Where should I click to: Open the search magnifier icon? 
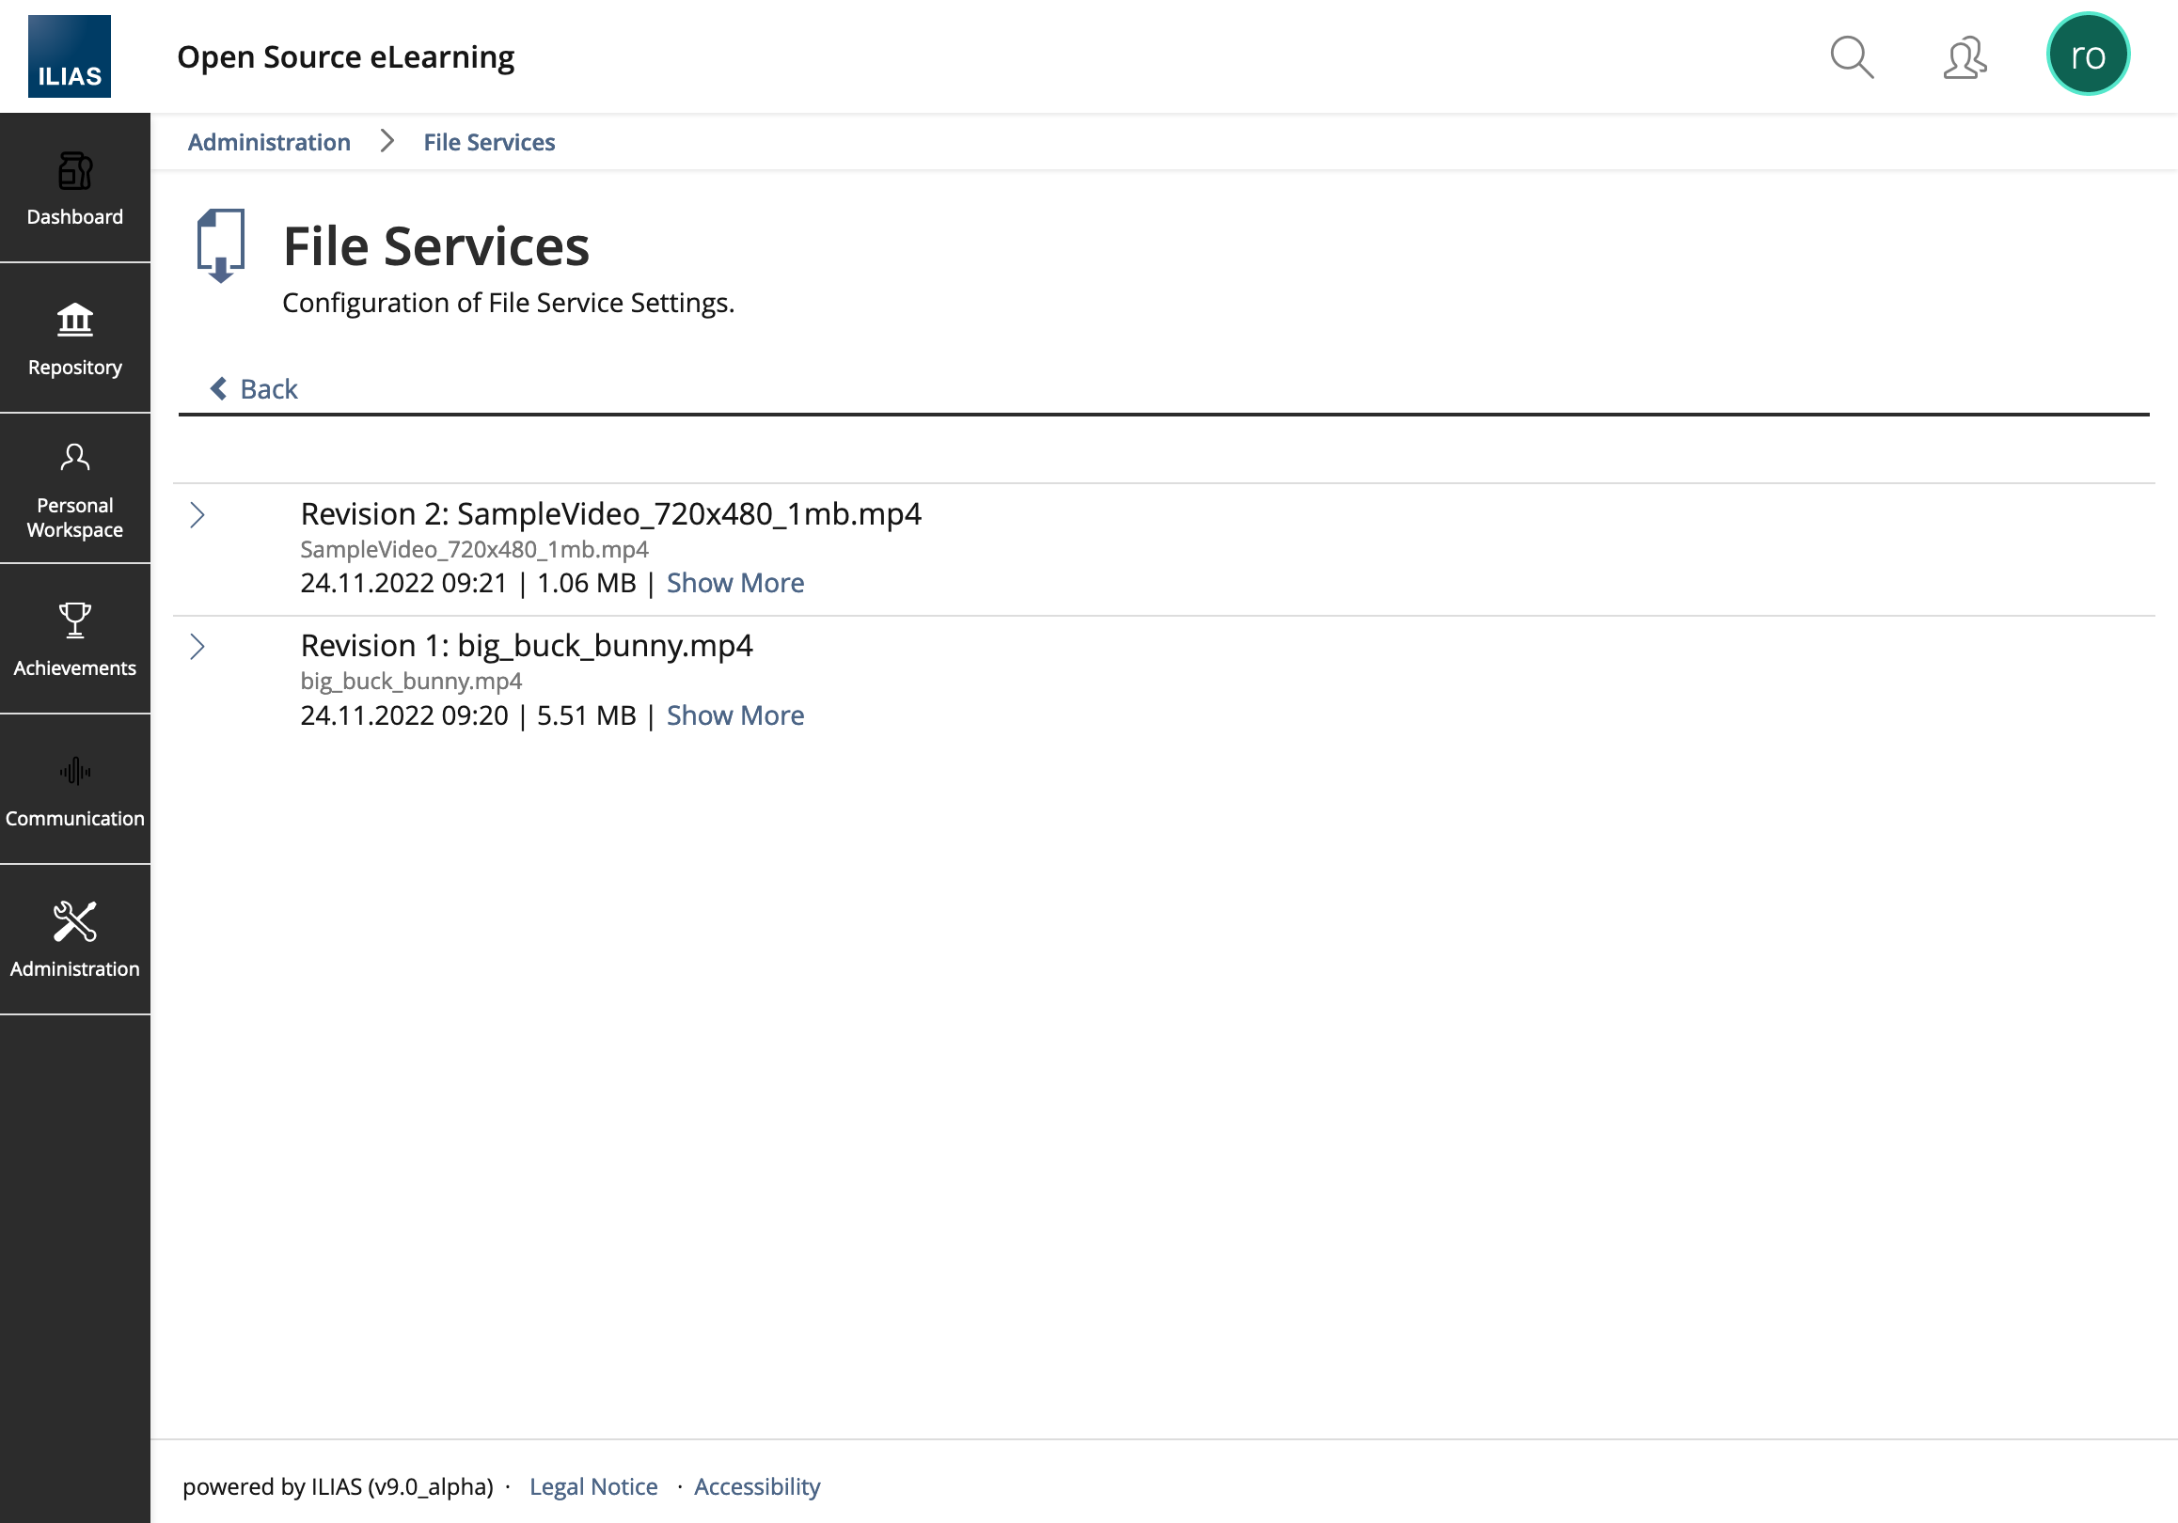[x=1851, y=57]
